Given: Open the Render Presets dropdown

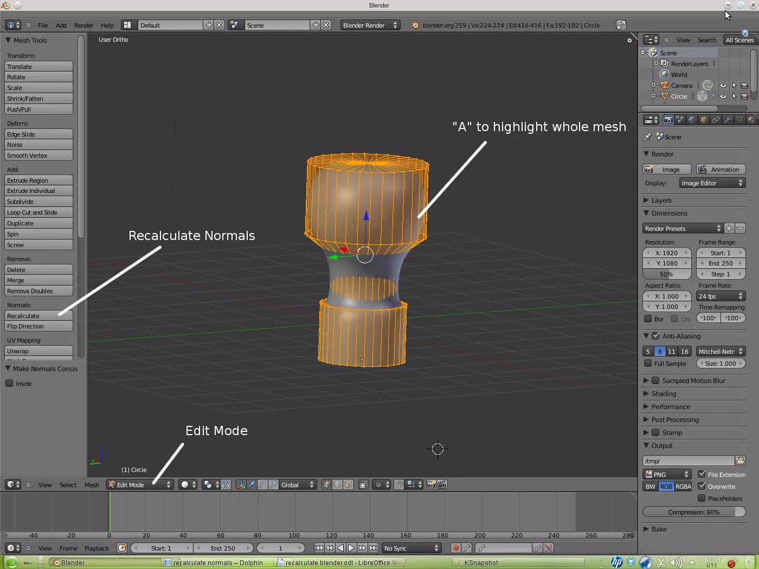Looking at the screenshot, I should point(683,228).
